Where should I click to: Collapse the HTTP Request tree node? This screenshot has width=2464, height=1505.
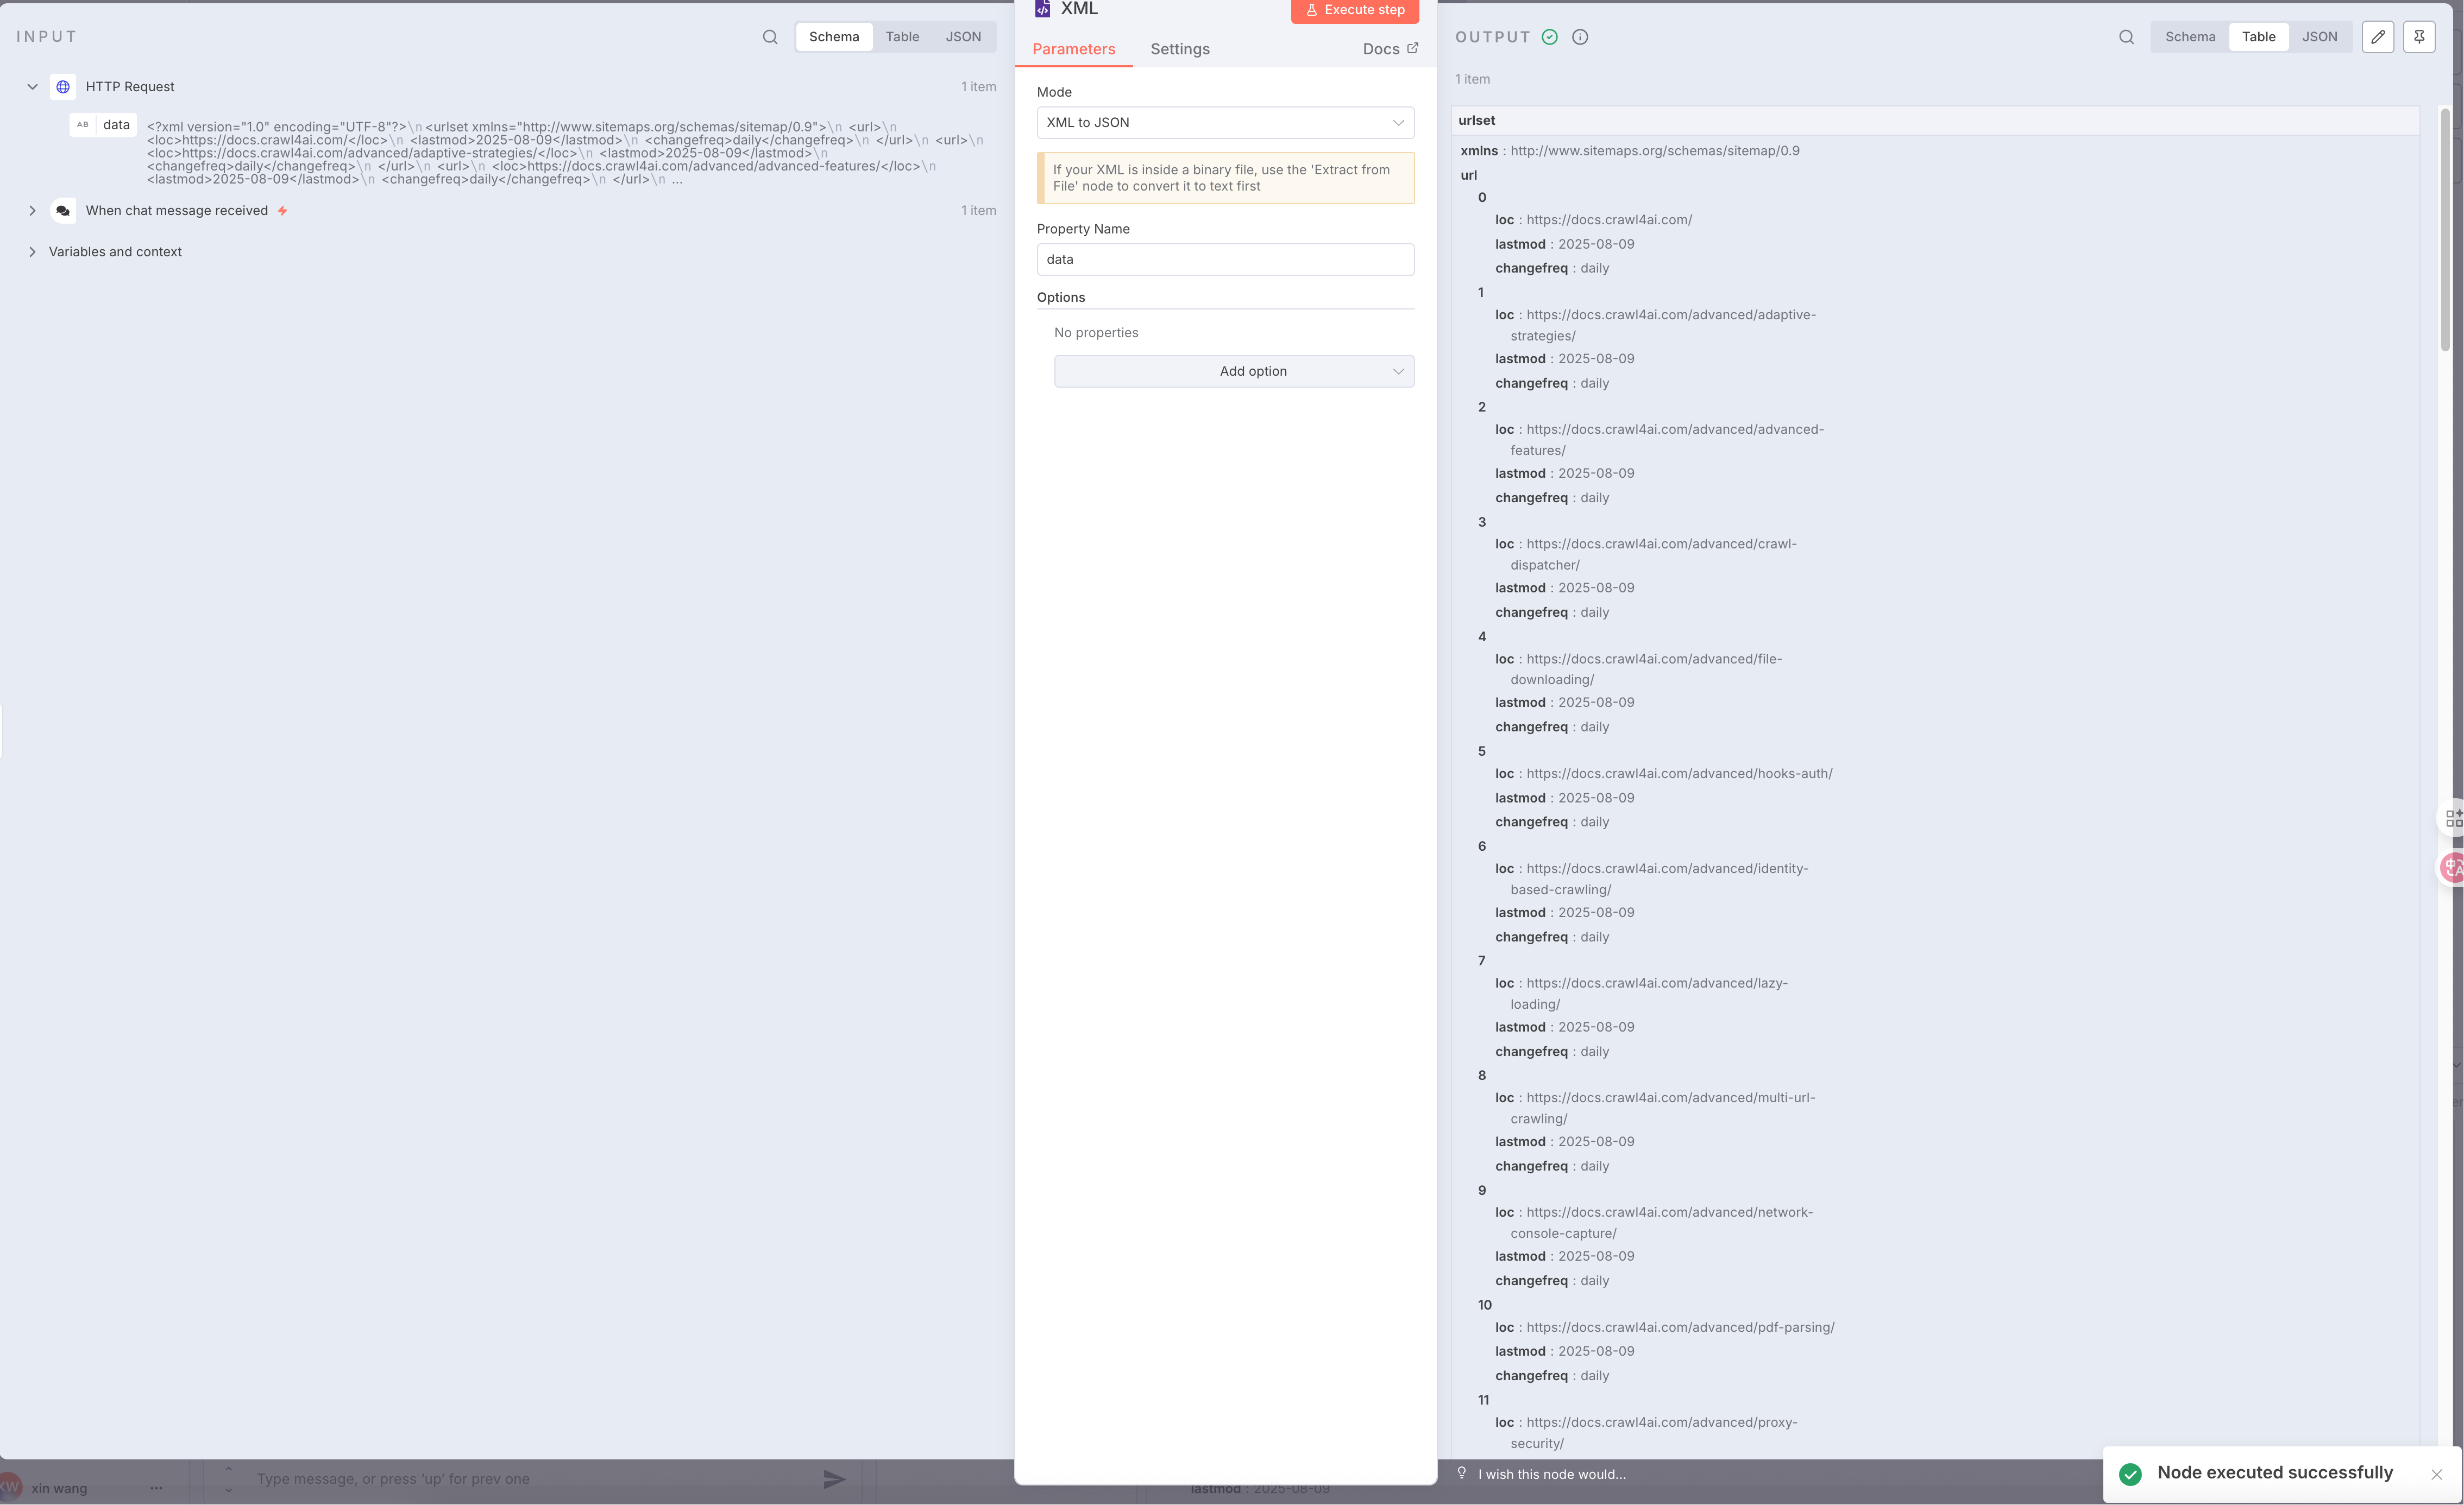[x=32, y=87]
